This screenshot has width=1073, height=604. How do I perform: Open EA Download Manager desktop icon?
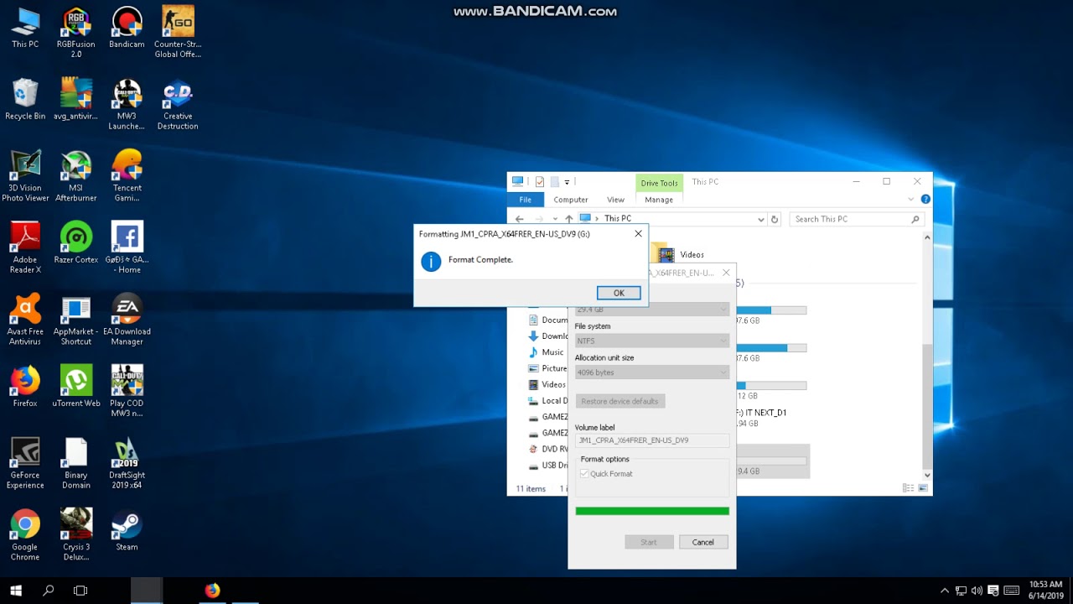127,320
